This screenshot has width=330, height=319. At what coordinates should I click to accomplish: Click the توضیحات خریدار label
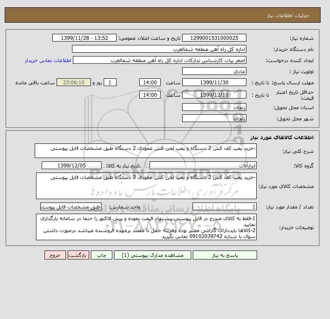[296, 227]
